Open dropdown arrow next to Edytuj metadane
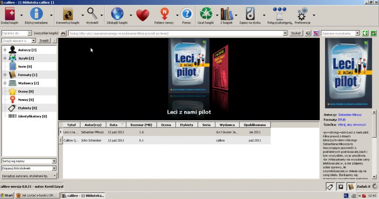379x199 pixels. tap(51, 15)
